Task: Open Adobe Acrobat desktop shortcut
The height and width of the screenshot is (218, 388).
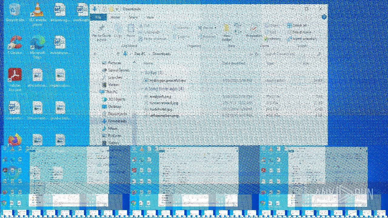Action: 15,79
